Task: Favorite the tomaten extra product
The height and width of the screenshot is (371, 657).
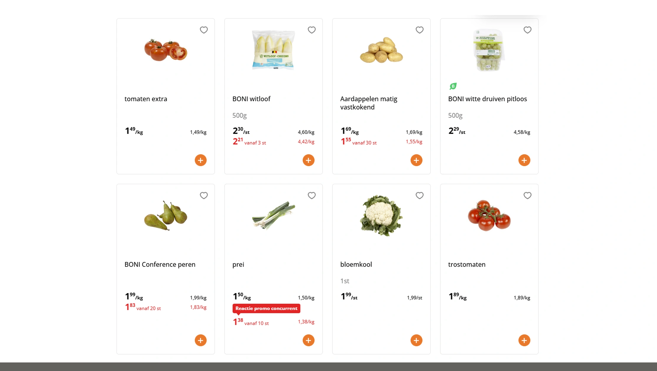Action: tap(204, 30)
